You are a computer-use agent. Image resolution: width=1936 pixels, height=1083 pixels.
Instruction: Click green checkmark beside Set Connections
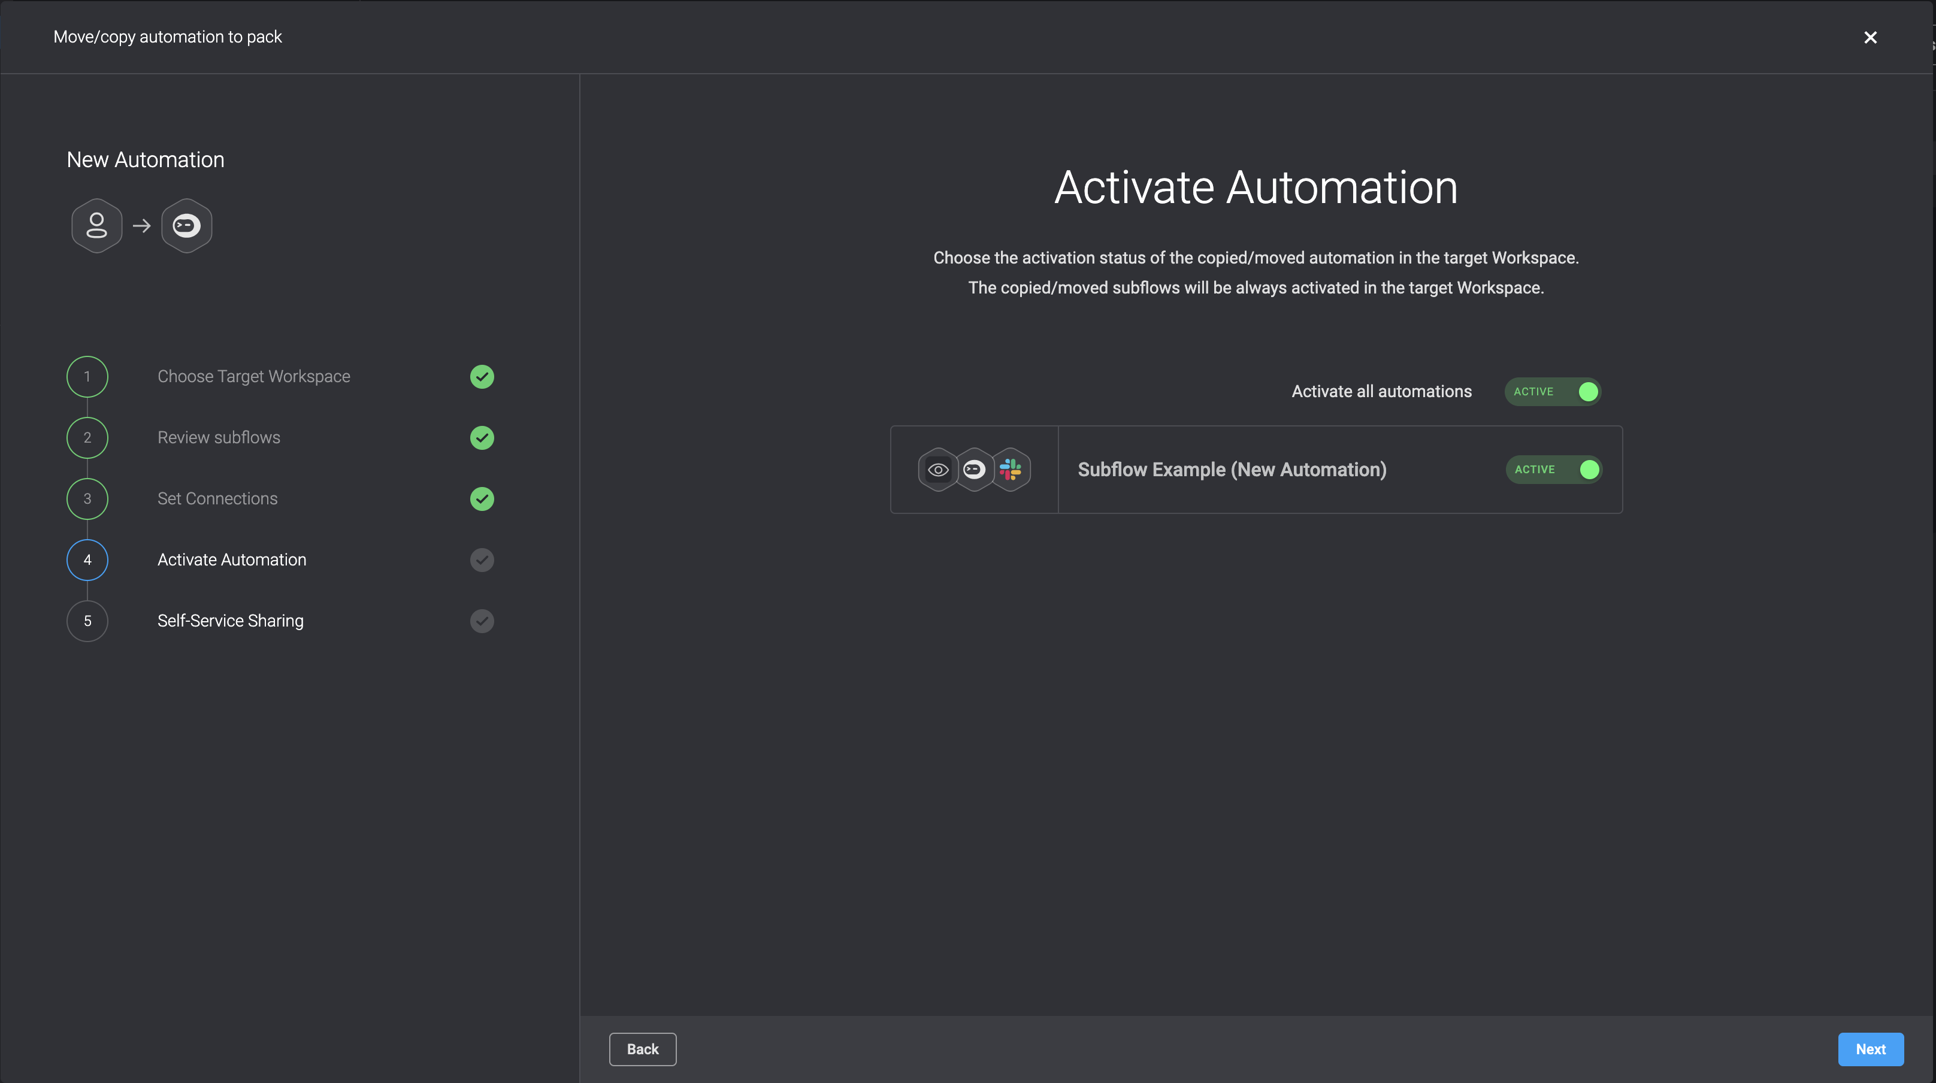point(482,499)
